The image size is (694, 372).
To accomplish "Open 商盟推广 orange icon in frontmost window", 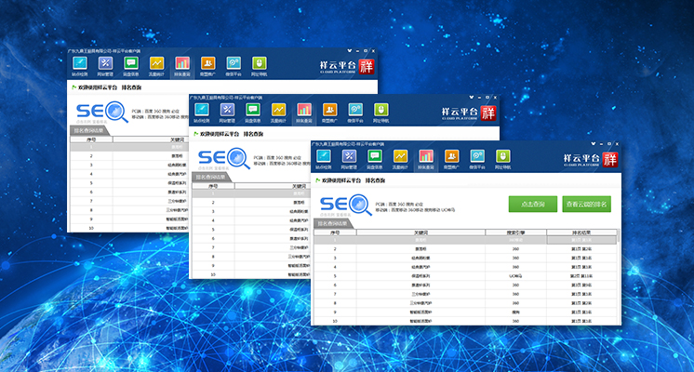I will 450,158.
